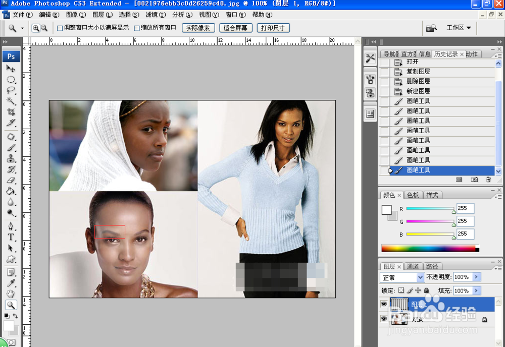Viewport: 505px width, 347px height.
Task: Select the Paint Bucket tool
Action: click(11, 191)
